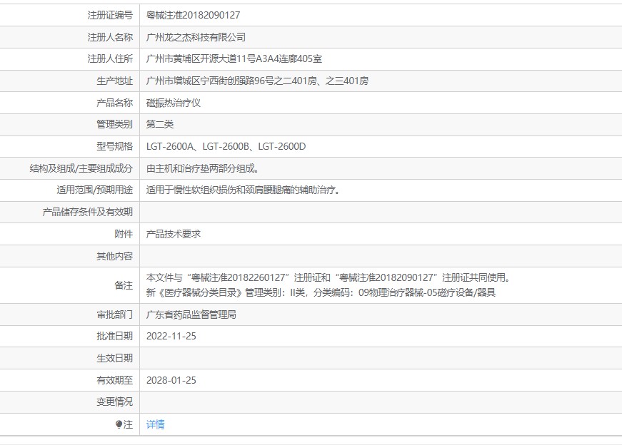Click the 生产地址 label
Viewport: 622px width, 445px height.
(x=115, y=81)
